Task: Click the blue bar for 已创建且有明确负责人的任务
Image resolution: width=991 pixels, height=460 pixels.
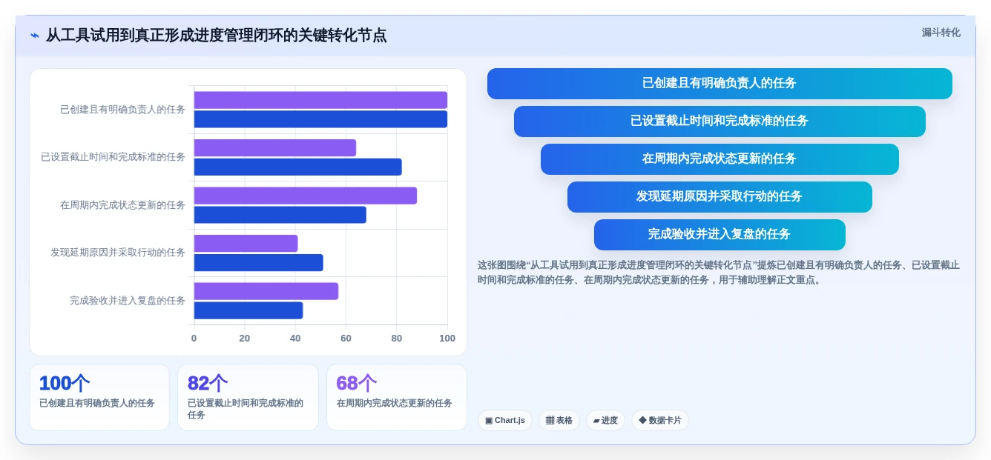Action: [320, 119]
